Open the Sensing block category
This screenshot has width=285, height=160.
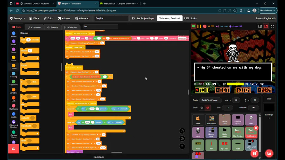click(13, 75)
